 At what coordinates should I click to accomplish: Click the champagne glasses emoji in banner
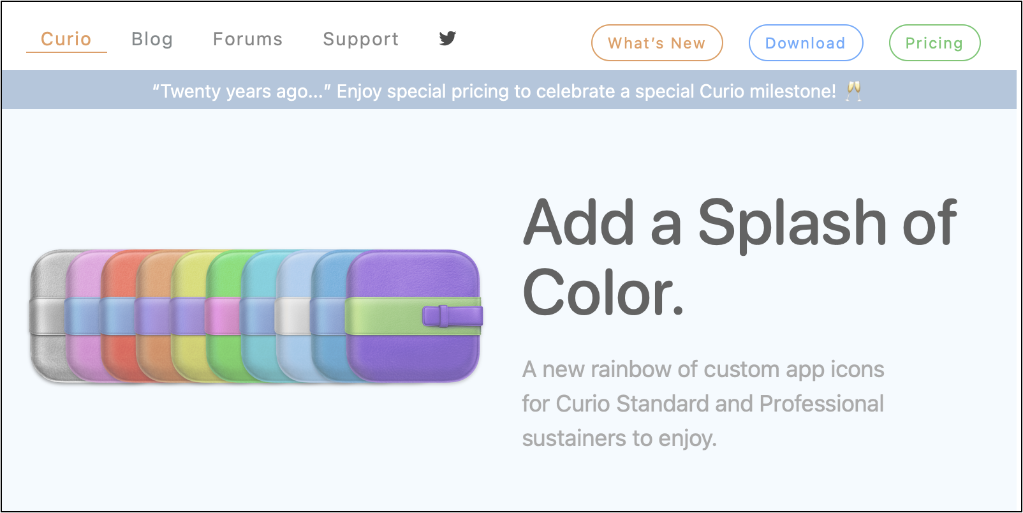click(x=853, y=91)
